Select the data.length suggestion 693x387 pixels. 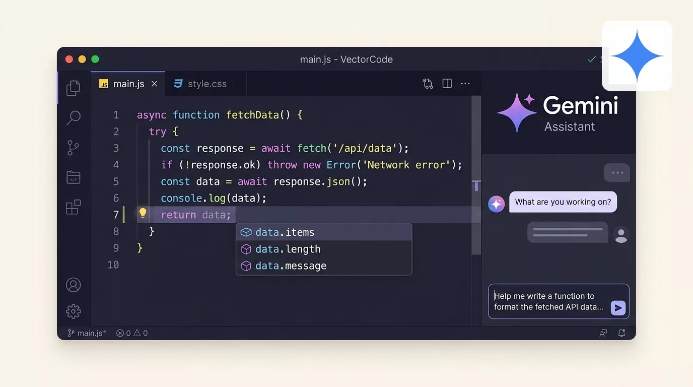tap(324, 249)
